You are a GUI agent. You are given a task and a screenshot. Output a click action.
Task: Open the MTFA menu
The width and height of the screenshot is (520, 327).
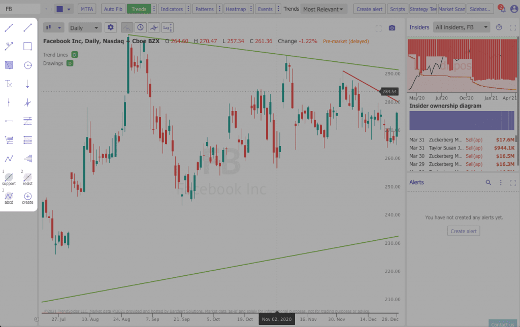87,9
